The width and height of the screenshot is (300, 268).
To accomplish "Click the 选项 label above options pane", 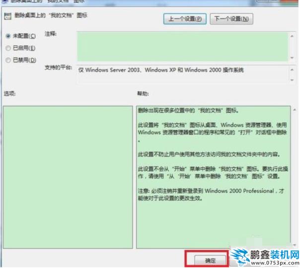I will pyautogui.click(x=9, y=93).
